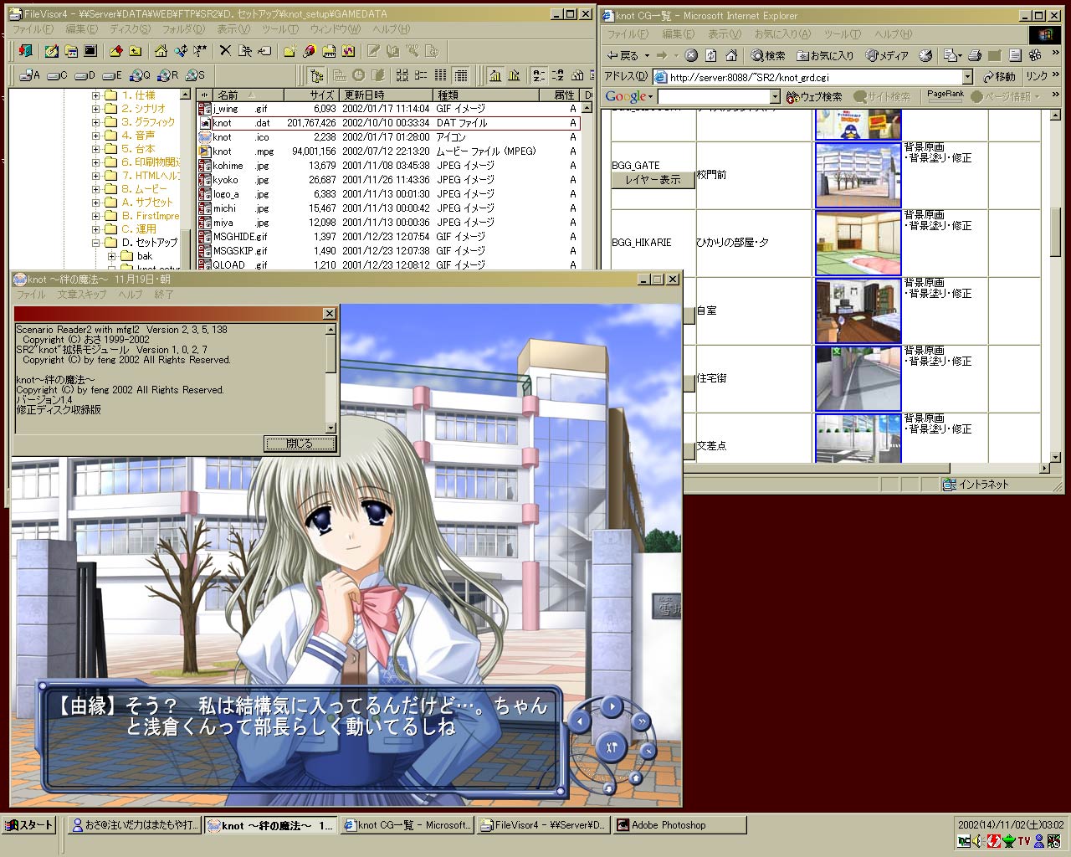1071x857 pixels.
Task: Click the game's round back arrow button
Action: (x=580, y=721)
